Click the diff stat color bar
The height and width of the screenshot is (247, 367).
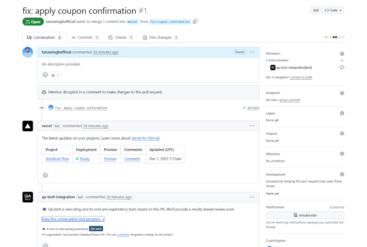click(339, 37)
